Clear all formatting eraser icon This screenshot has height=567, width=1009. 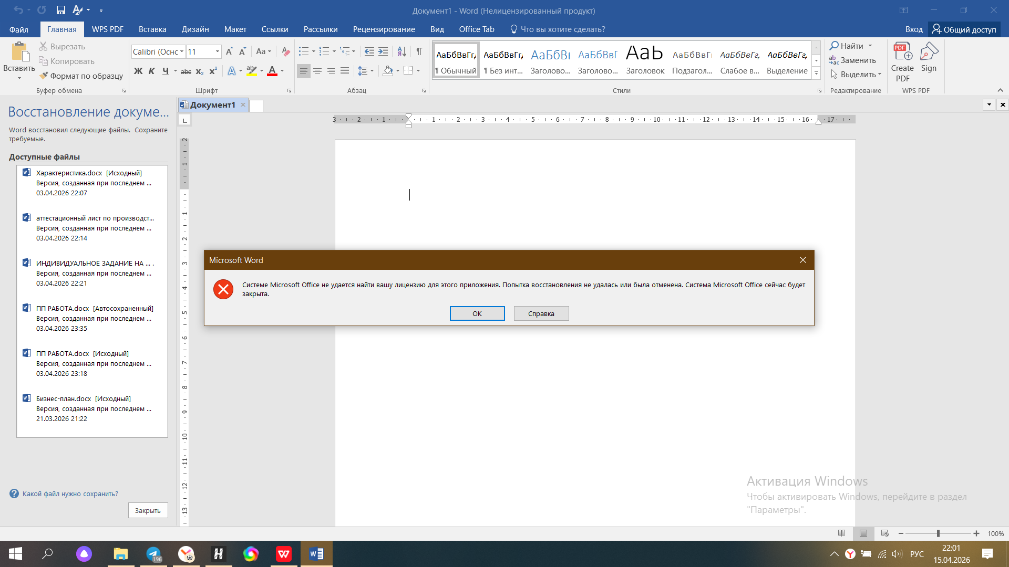coord(286,51)
